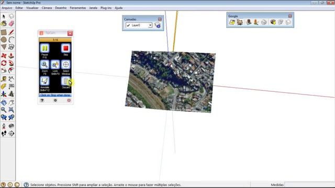Activate the Axes tool

[x=4, y=94]
